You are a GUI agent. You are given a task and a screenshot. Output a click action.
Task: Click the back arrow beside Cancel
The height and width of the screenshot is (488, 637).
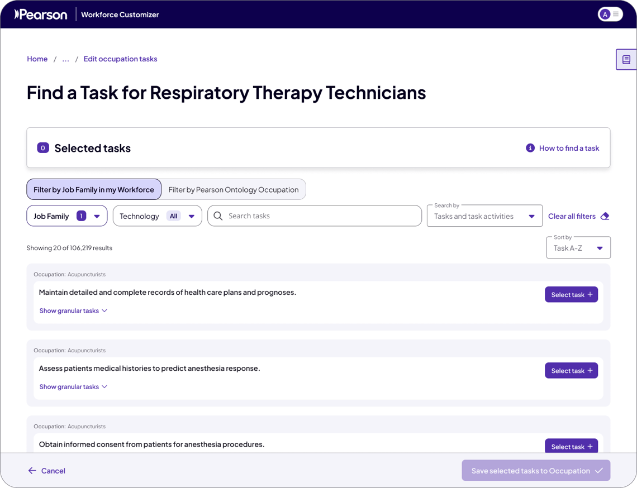tap(32, 471)
